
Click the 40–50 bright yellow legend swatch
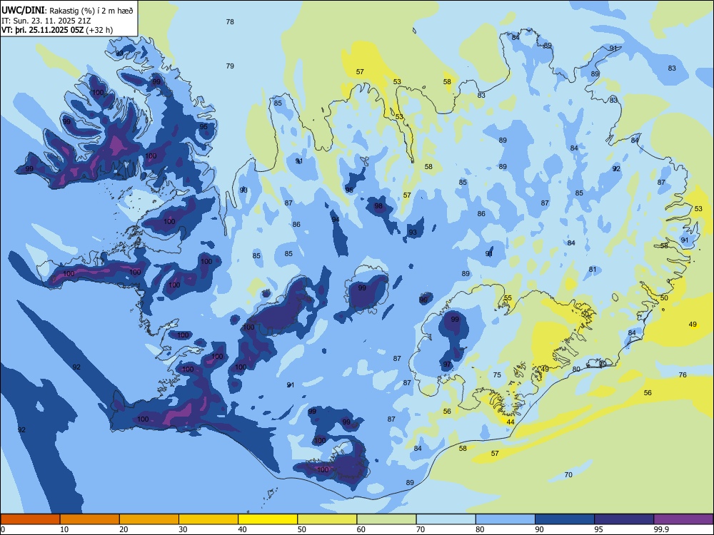(x=268, y=519)
